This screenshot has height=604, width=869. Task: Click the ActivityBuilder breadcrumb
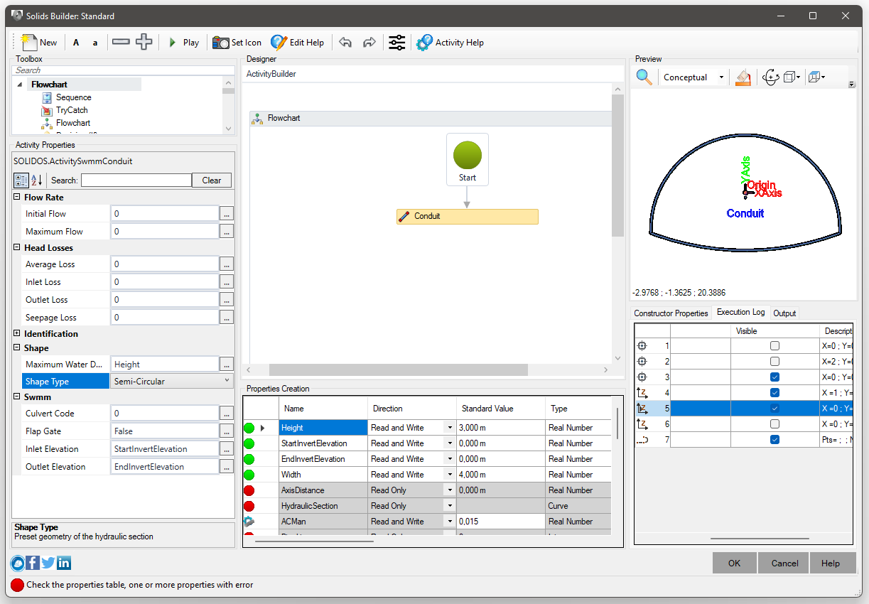tap(271, 74)
